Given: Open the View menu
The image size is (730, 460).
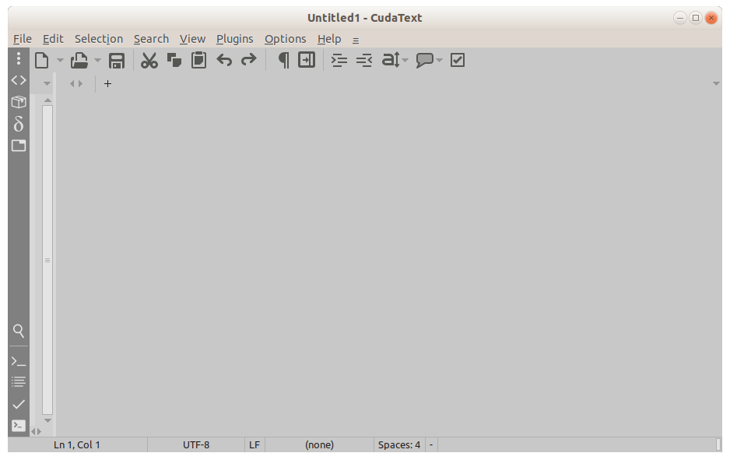Looking at the screenshot, I should point(193,39).
